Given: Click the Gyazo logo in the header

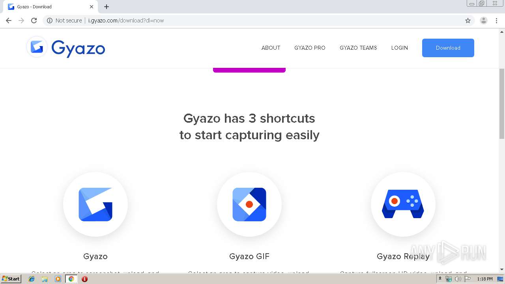Looking at the screenshot, I should pyautogui.click(x=65, y=47).
